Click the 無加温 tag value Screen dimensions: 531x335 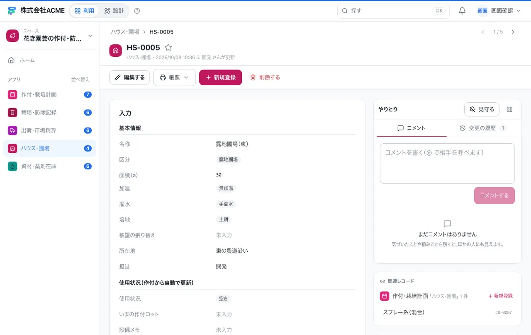[x=226, y=188]
